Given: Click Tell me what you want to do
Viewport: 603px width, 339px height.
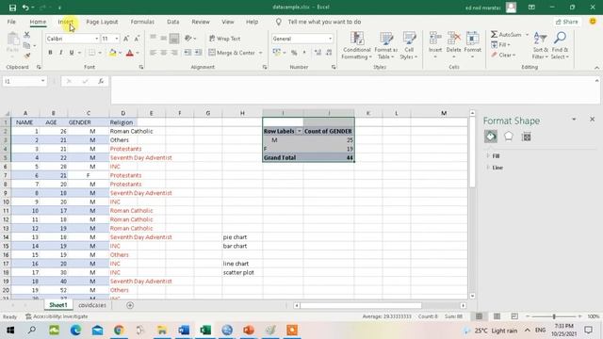Looking at the screenshot, I should pyautogui.click(x=324, y=22).
